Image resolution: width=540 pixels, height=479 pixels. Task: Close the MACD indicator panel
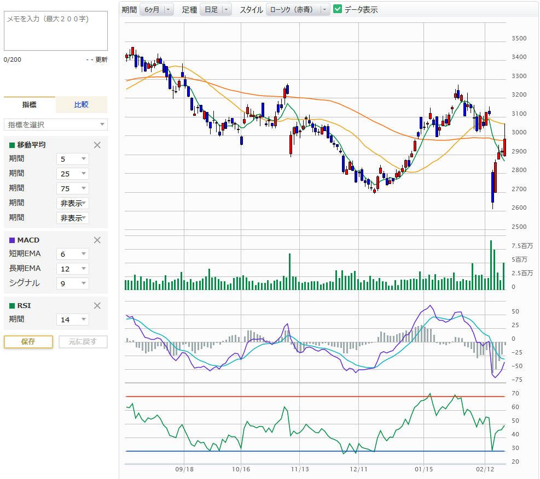pyautogui.click(x=97, y=240)
